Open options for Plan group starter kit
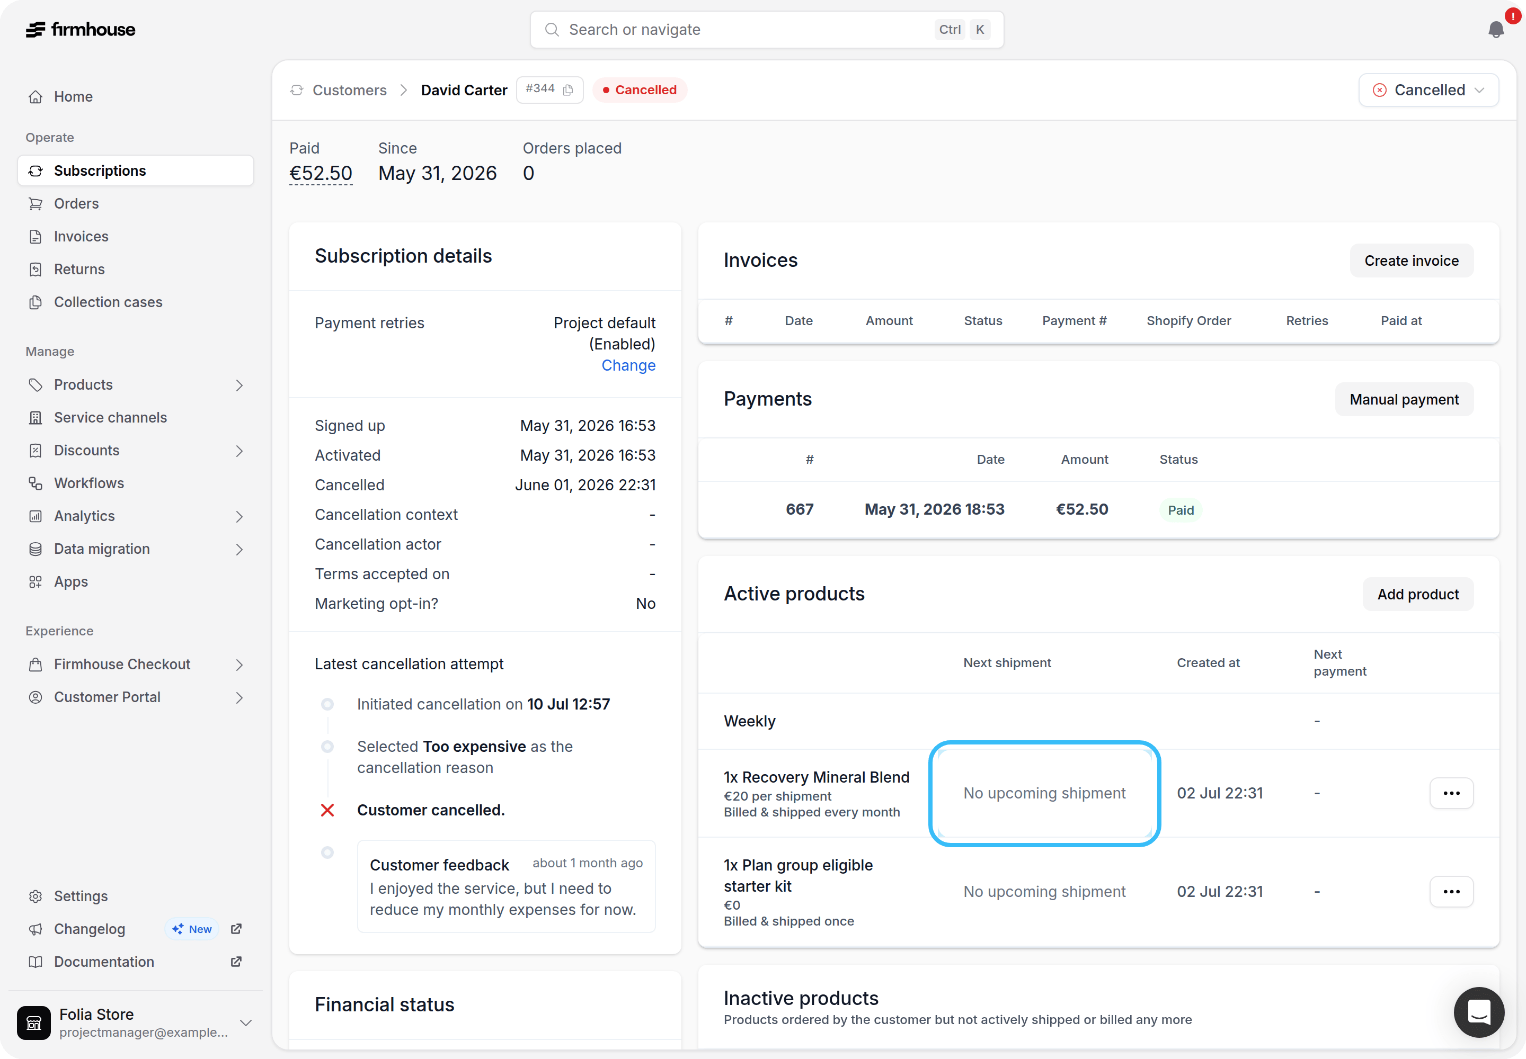This screenshot has width=1526, height=1059. [1451, 892]
